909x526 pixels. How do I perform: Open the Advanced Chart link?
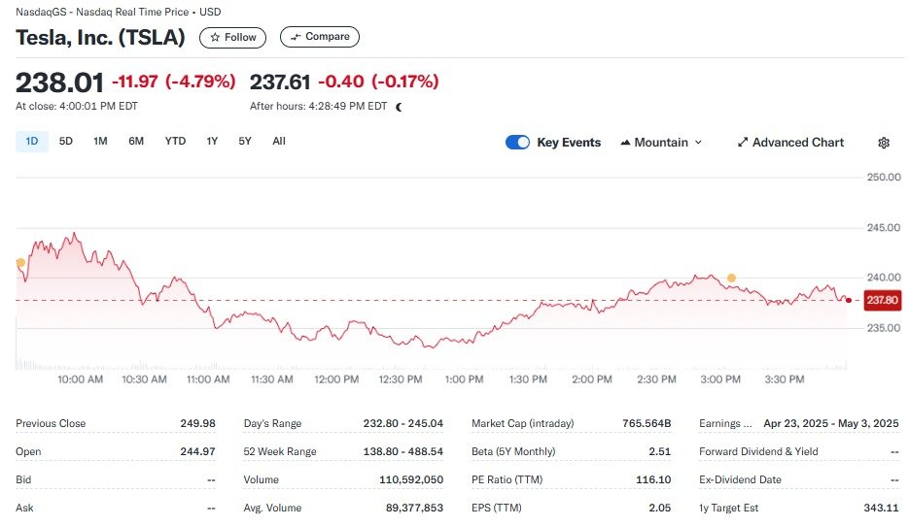click(x=790, y=143)
